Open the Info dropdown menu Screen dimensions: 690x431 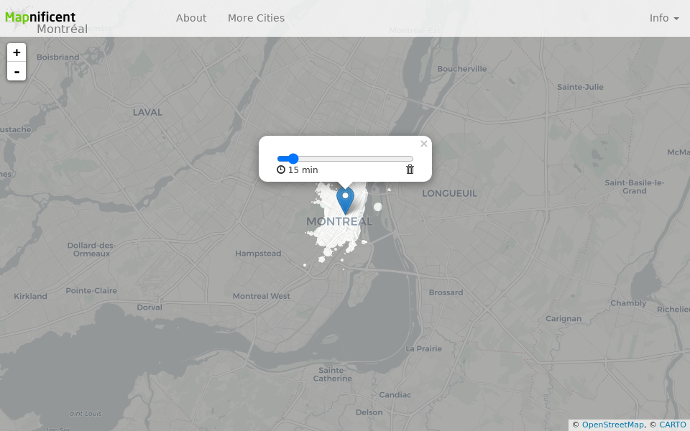[x=663, y=18]
